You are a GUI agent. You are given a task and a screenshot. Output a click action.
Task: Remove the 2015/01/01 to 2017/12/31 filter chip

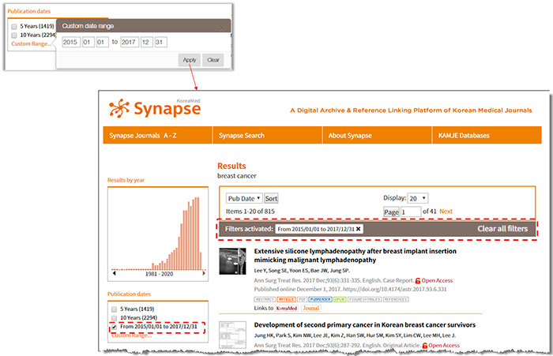(359, 229)
